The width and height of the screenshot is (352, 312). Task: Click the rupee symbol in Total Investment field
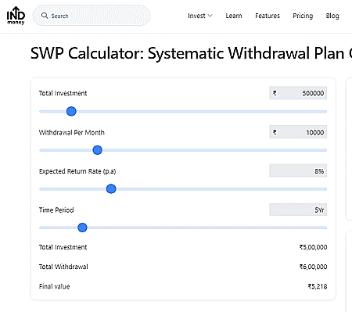[x=275, y=93]
